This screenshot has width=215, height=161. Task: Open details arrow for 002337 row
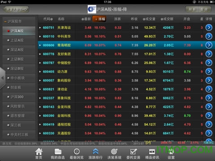coord(209,98)
